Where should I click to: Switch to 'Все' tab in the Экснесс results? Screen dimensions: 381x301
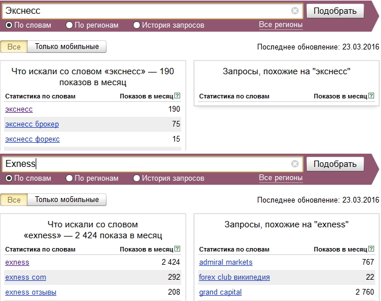(14, 47)
